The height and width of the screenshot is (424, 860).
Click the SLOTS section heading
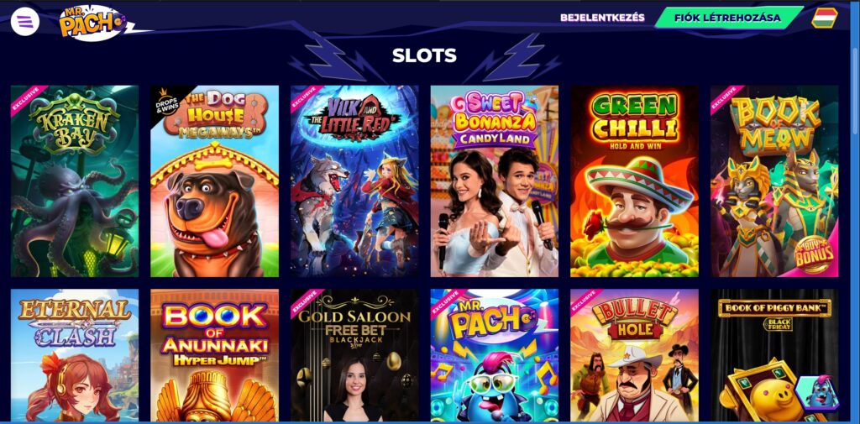tap(424, 55)
